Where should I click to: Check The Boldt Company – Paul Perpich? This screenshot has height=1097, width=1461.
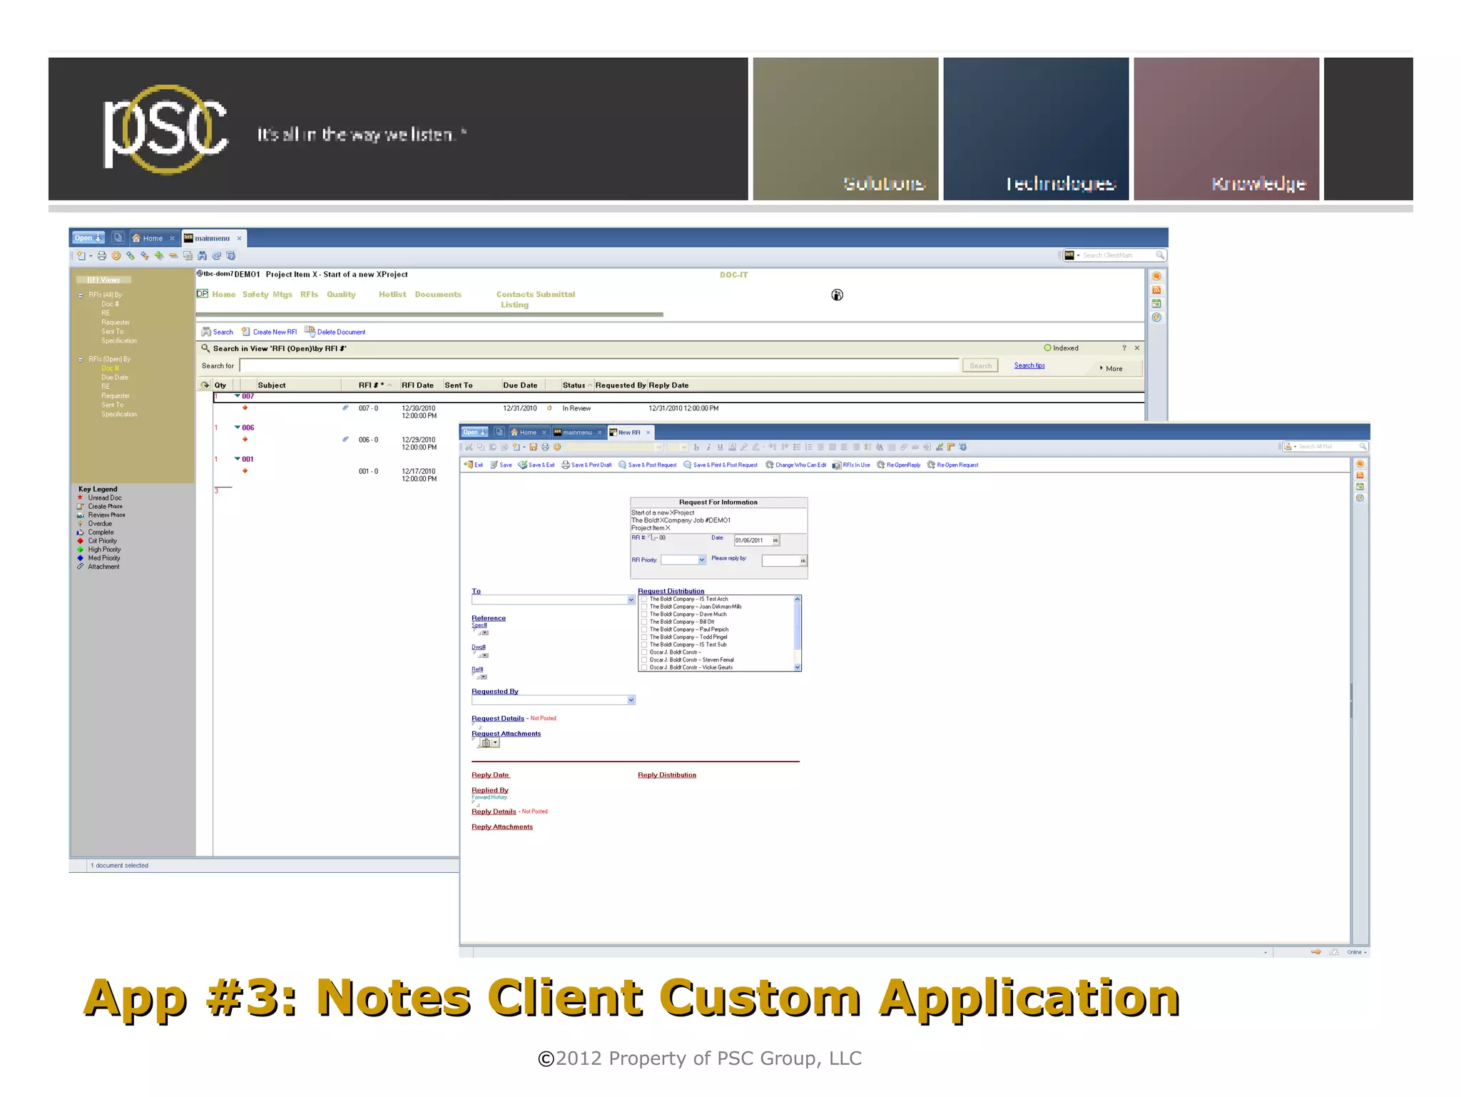(x=644, y=630)
